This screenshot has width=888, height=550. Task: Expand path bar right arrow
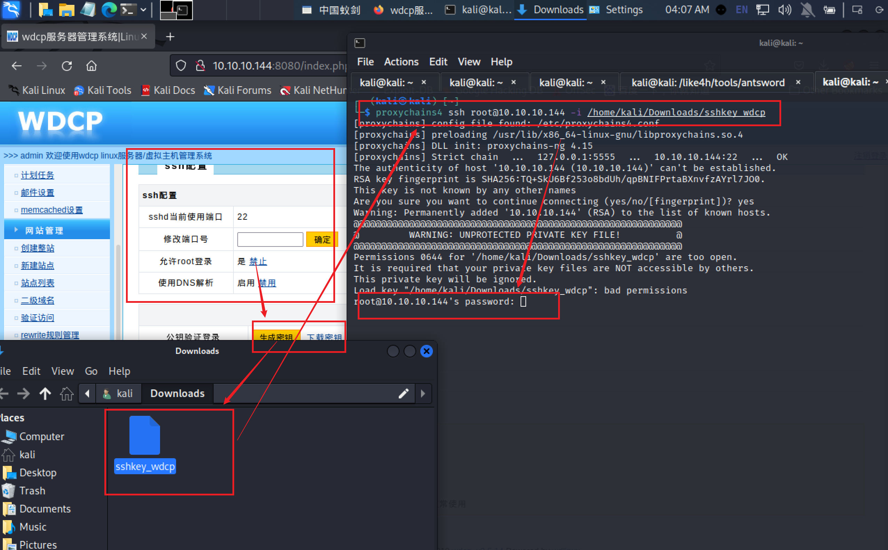pyautogui.click(x=423, y=393)
